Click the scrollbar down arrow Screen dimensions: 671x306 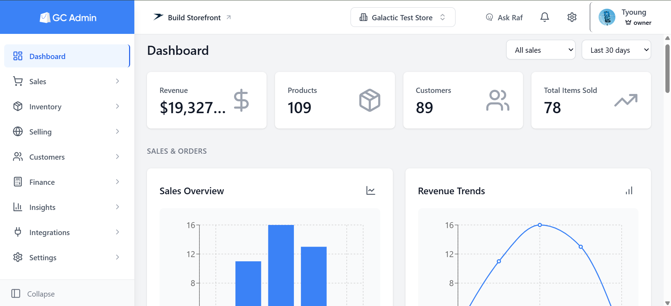coord(667,303)
